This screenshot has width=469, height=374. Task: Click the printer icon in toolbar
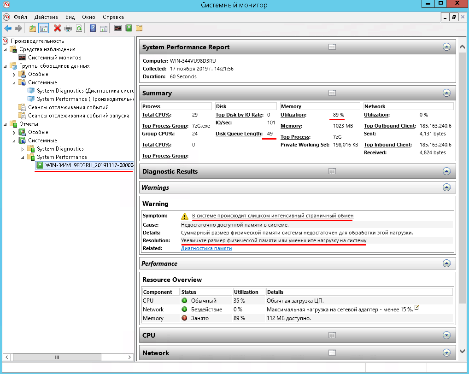(x=68, y=29)
